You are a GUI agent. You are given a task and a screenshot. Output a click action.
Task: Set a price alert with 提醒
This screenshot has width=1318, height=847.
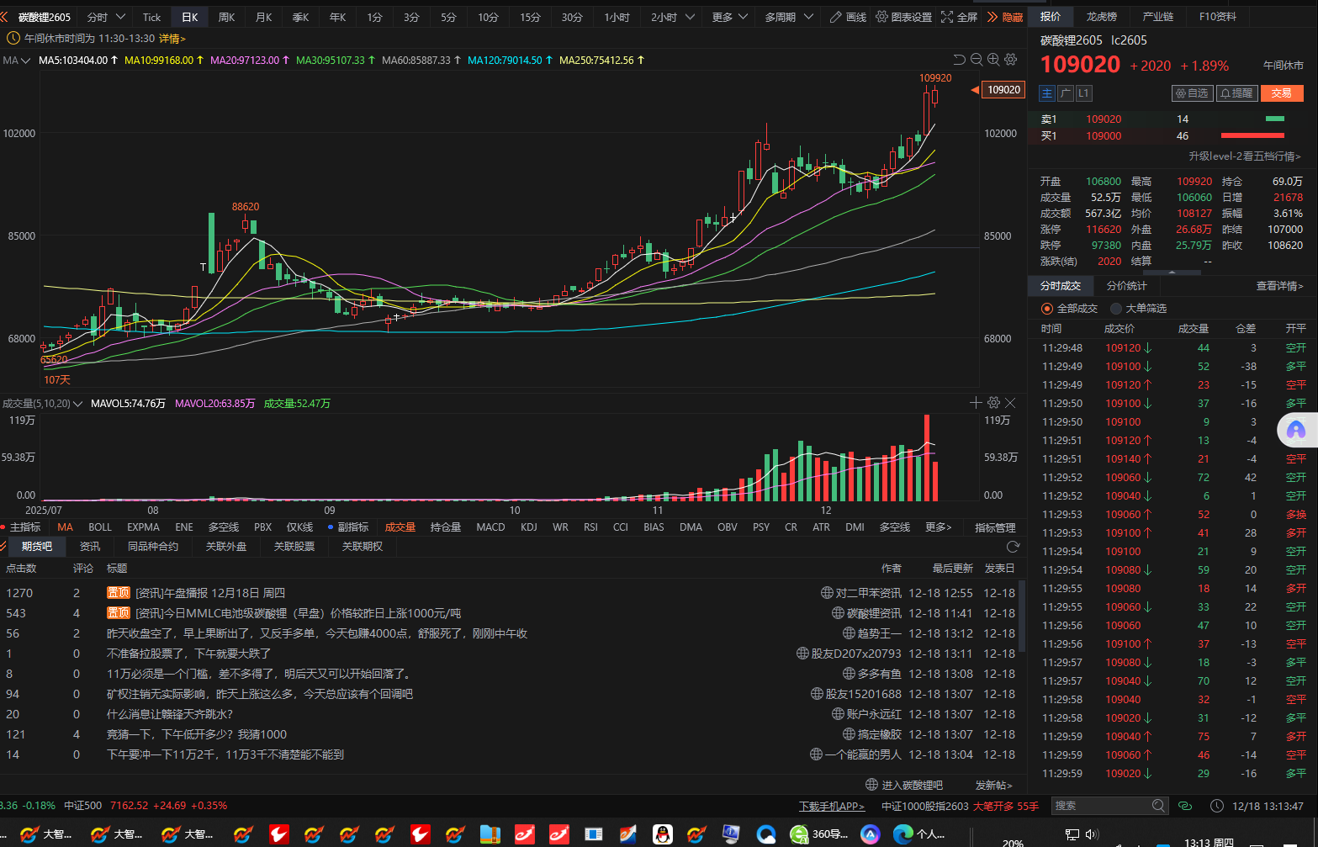[1236, 93]
